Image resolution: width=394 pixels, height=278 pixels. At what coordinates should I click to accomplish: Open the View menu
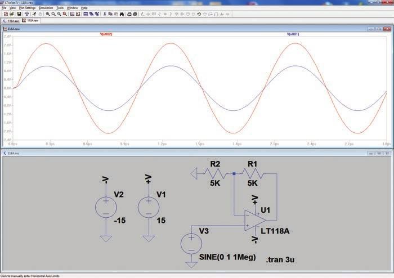click(12, 8)
